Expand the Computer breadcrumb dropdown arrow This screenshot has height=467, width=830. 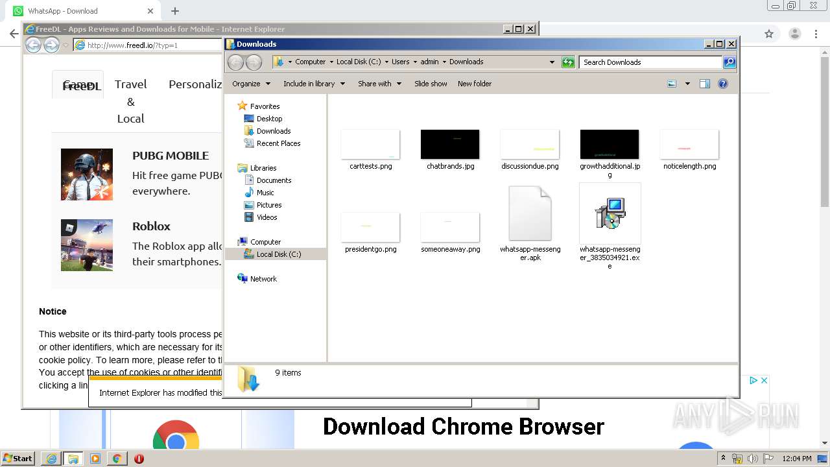331,62
